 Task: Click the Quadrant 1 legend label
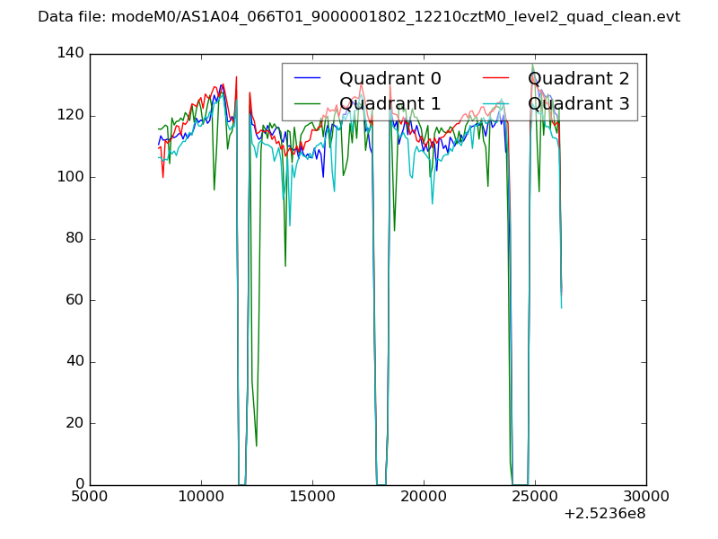coord(390,103)
